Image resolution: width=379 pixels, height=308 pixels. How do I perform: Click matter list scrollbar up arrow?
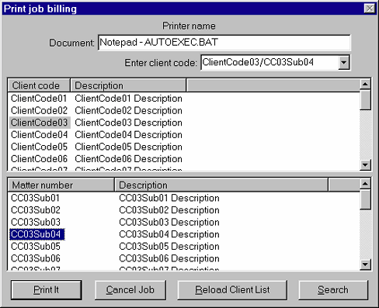pos(365,184)
